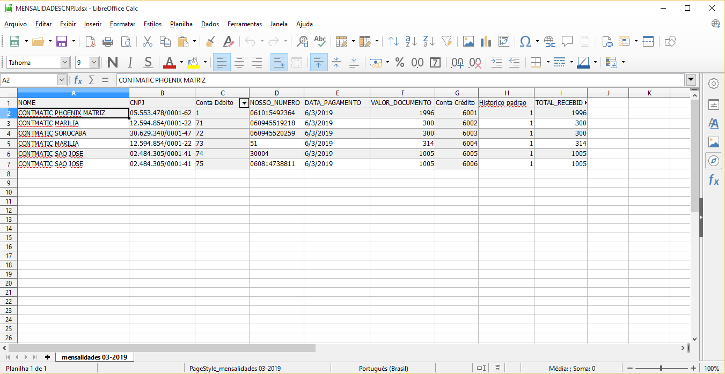Toggle Align Left
Screen dimensions: 725x374
222,63
